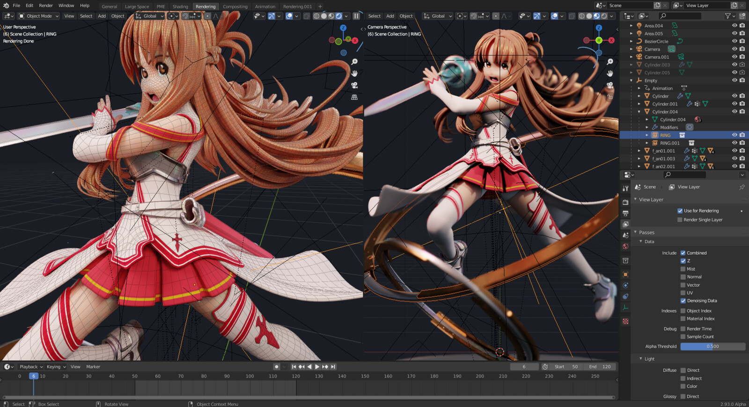Image resolution: width=749 pixels, height=407 pixels.
Task: Click Add menu in left viewport header
Action: coord(102,16)
